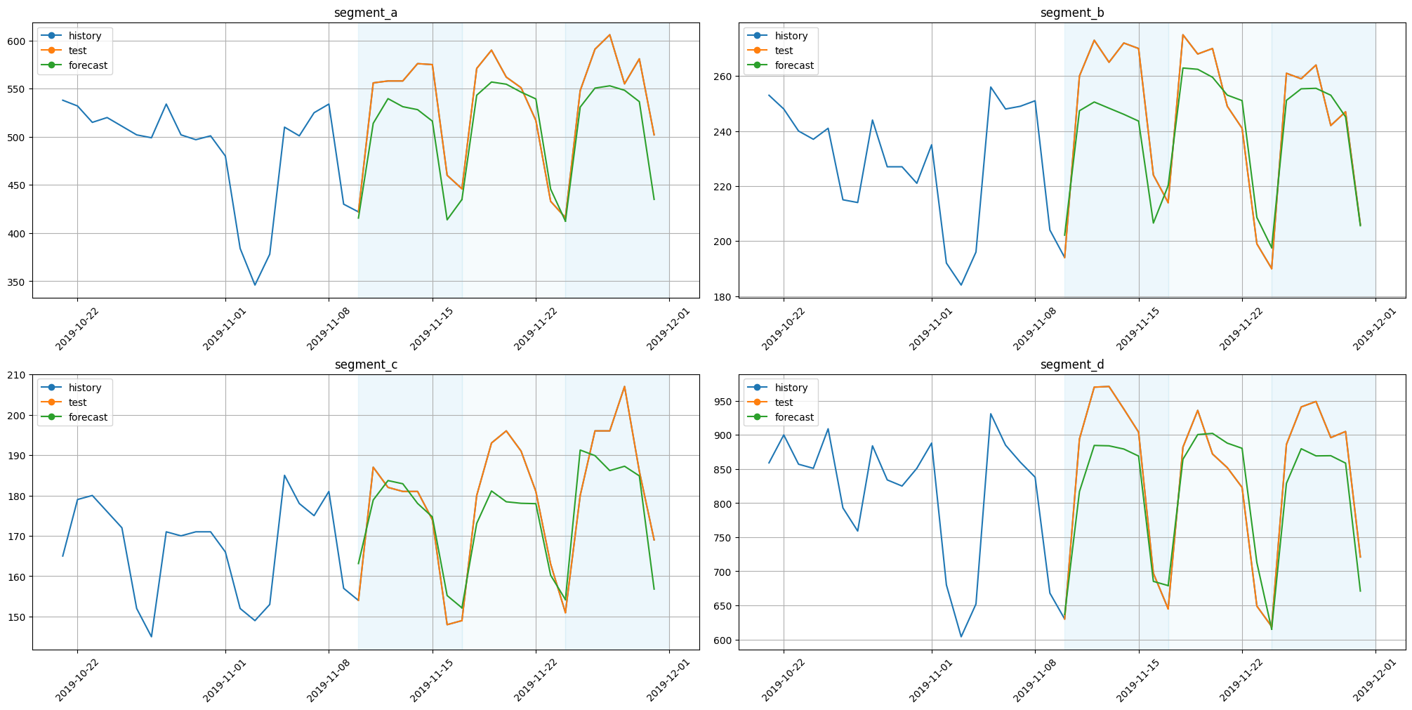
Task: Click blue history marker in segment_a legend
Action: (x=53, y=36)
